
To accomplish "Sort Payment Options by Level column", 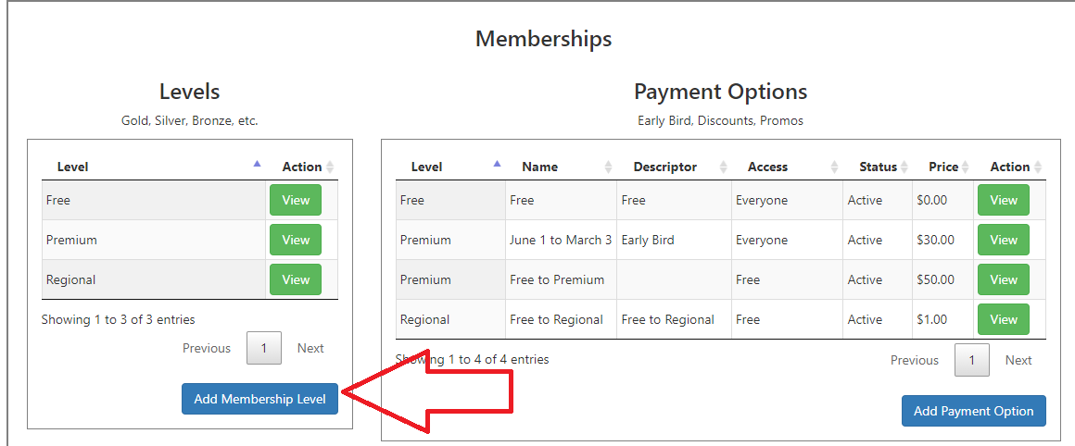I will pos(449,167).
